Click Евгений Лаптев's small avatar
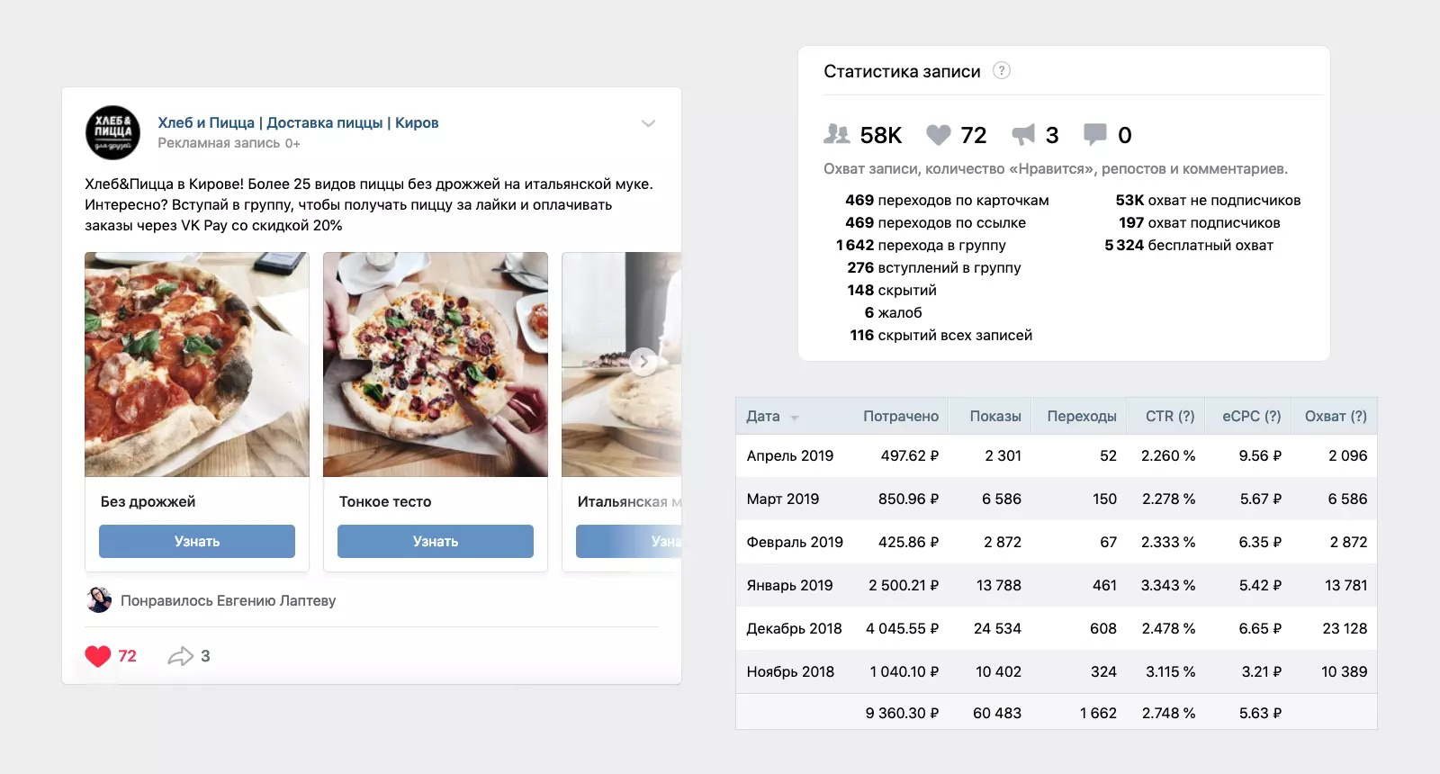 [x=99, y=600]
